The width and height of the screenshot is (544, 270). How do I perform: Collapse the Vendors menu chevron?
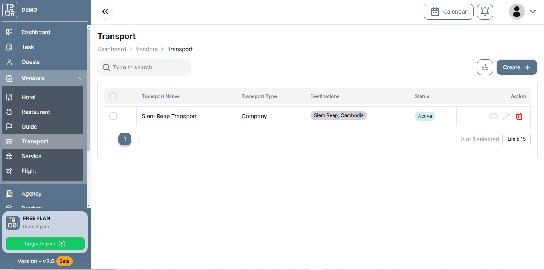click(x=80, y=78)
